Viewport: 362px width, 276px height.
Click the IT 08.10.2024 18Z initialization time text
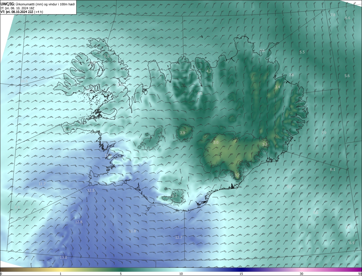18,8
